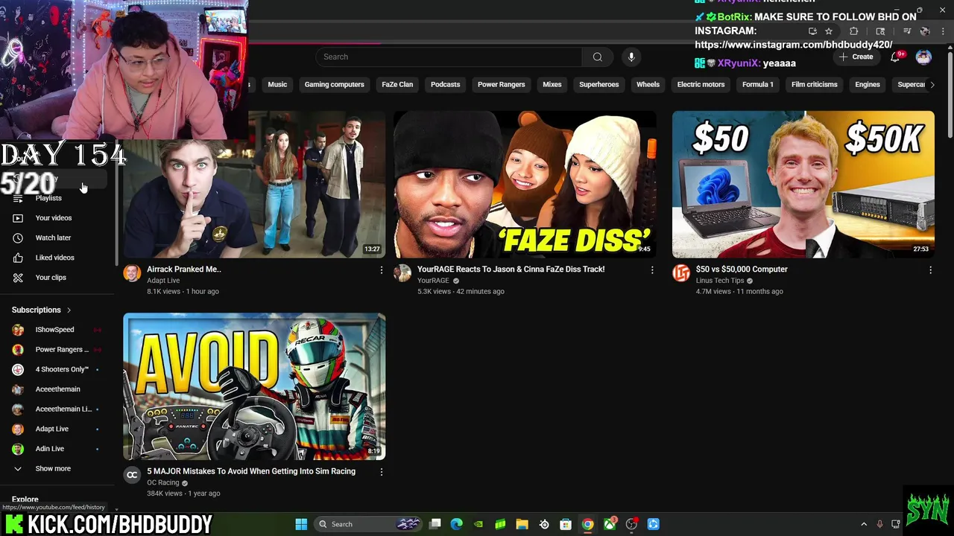Image resolution: width=954 pixels, height=536 pixels.
Task: Click the search magnifier button
Action: tap(597, 57)
